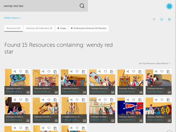176x132 pixels.
Task: Open Smithsonian America link on cowboy hat card
Action: [x=155, y=92]
